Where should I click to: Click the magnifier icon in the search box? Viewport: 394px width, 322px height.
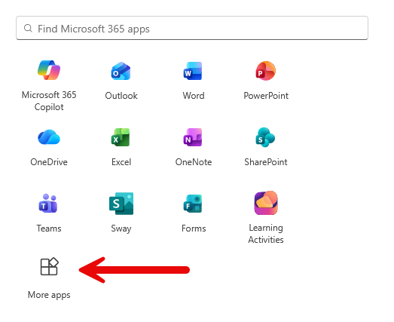coord(28,28)
